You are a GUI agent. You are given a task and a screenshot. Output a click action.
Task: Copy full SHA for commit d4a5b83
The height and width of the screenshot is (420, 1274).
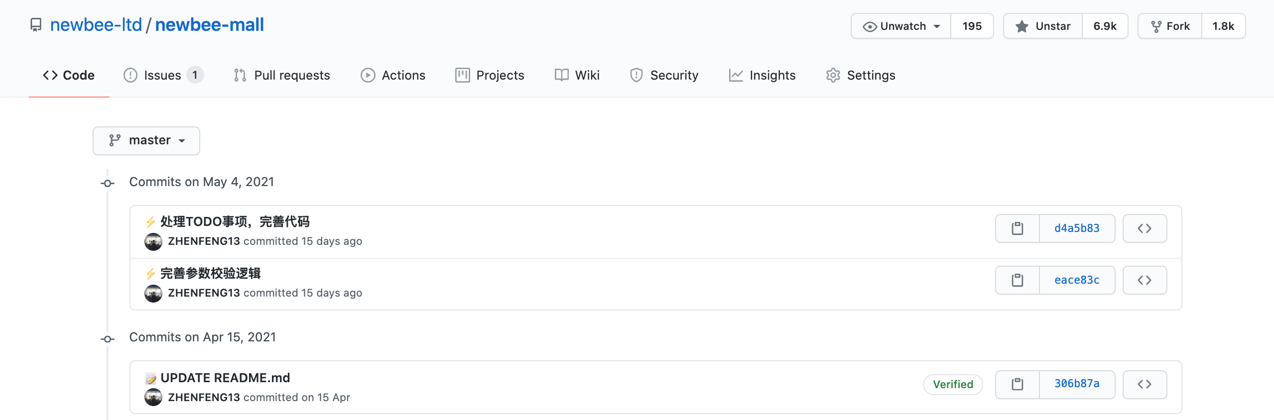click(x=1018, y=228)
